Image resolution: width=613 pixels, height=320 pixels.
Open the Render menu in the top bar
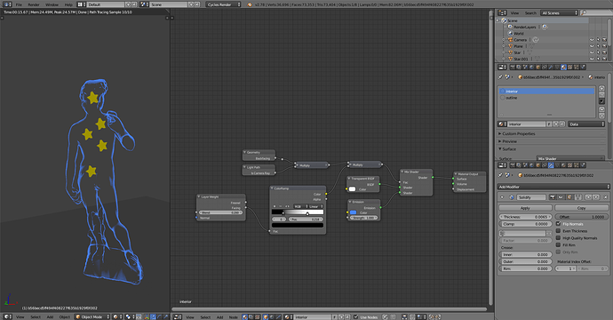click(x=34, y=4)
